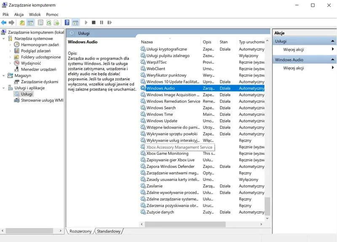
Task: Switch to the Standardowy tab
Action: [109, 231]
